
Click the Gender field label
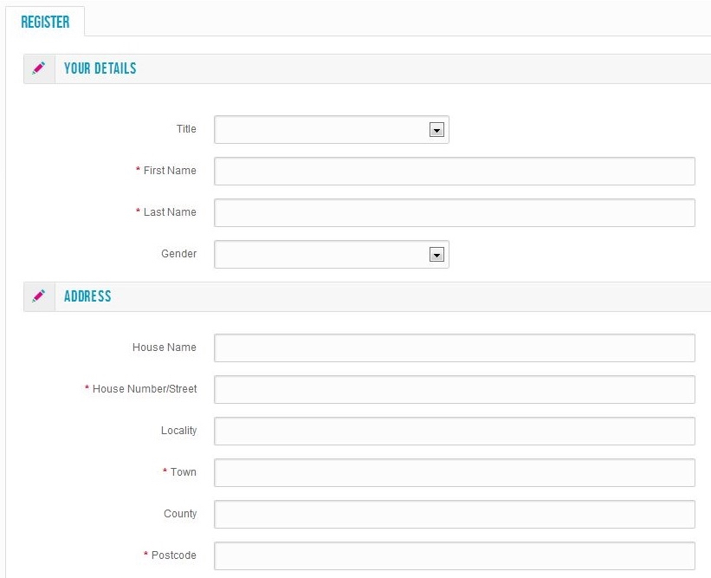[179, 254]
